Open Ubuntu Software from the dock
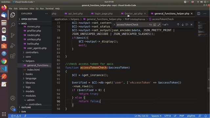The width and height of the screenshot is (210, 118). [x=4, y=46]
